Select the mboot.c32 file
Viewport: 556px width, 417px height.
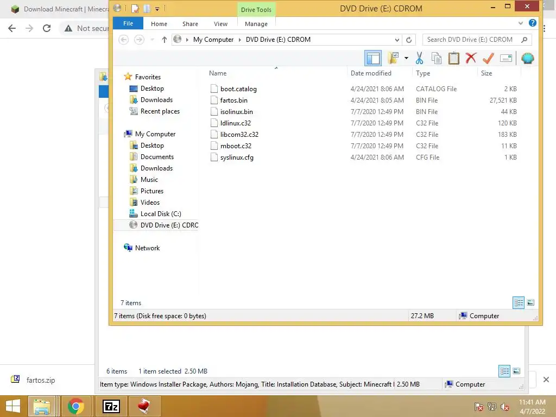[236, 146]
